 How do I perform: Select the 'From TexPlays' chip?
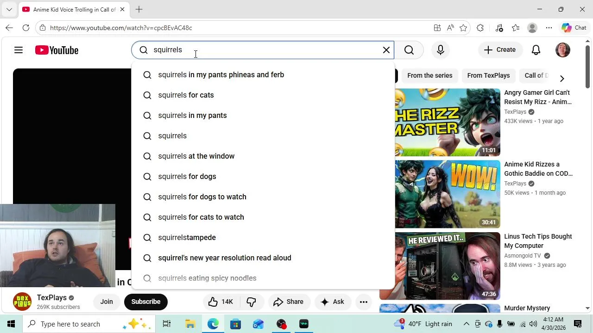point(488,75)
